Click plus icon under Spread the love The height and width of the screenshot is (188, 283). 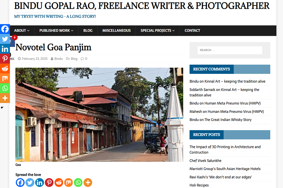coord(88,182)
